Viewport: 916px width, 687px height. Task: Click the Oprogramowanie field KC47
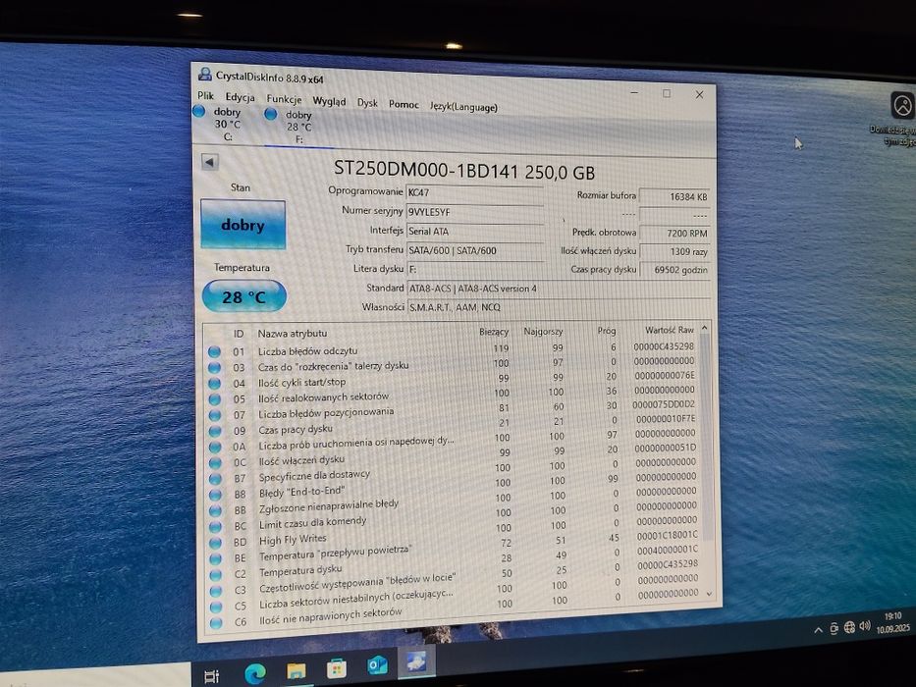(x=474, y=194)
